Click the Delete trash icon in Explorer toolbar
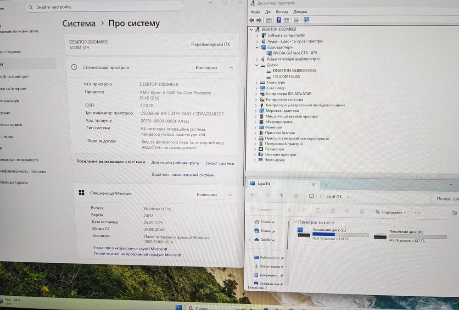Image resolution: width=459 pixels, height=310 pixels. click(362, 211)
